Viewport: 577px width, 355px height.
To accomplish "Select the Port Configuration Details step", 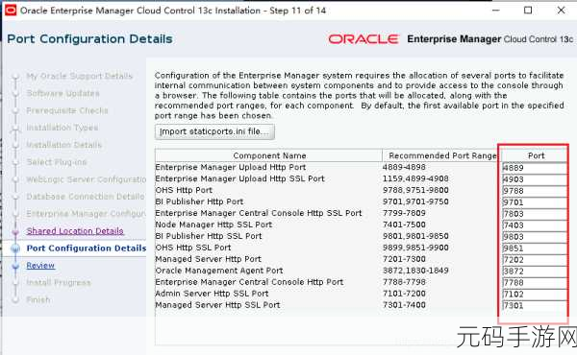I will click(x=87, y=248).
